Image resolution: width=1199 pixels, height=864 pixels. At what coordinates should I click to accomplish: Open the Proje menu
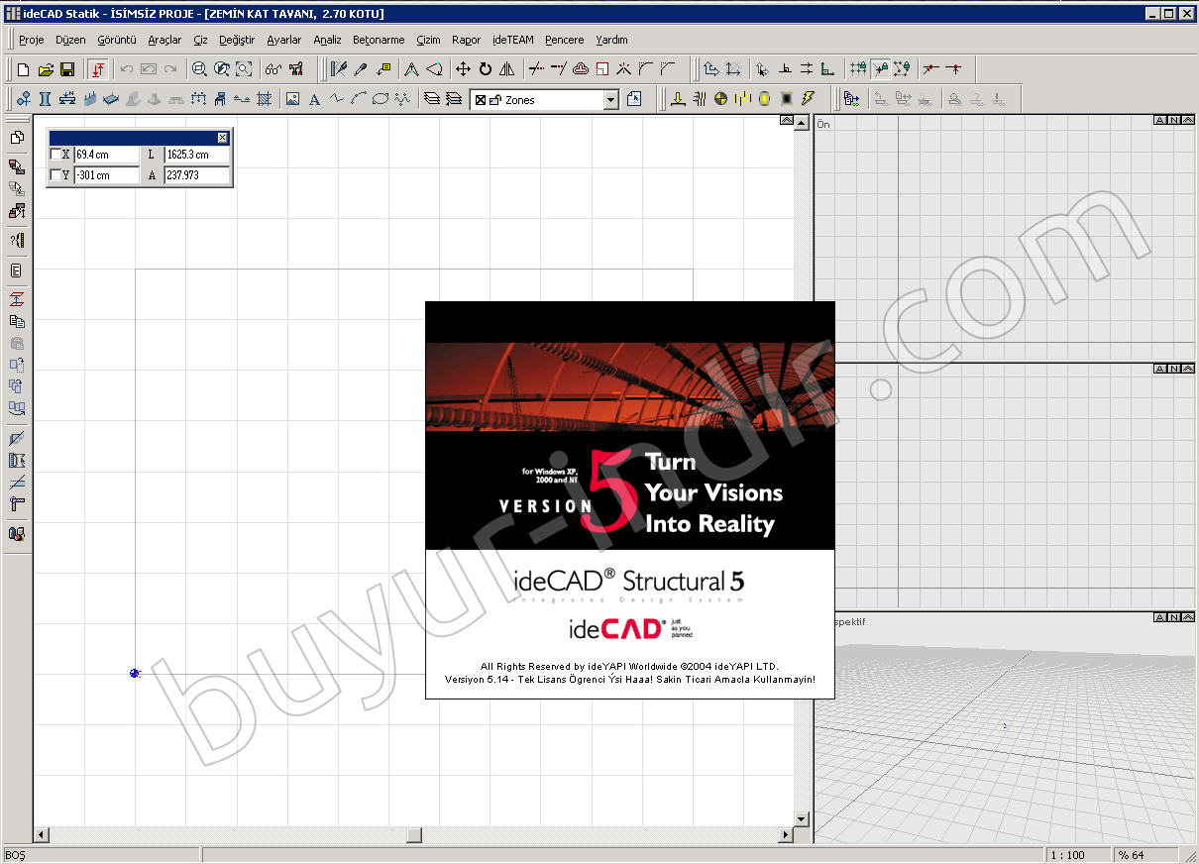(32, 41)
